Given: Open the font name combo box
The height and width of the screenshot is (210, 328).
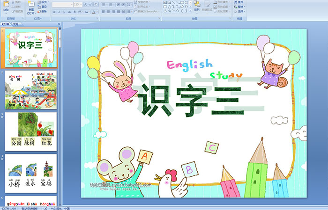Looking at the screenshot, I should (x=62, y=5).
